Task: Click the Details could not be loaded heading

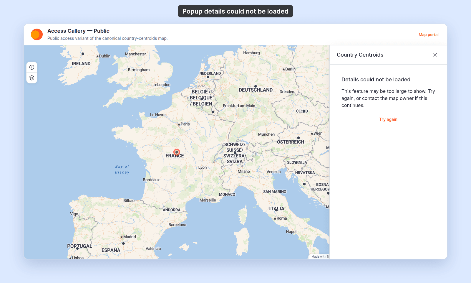Action: [x=376, y=80]
